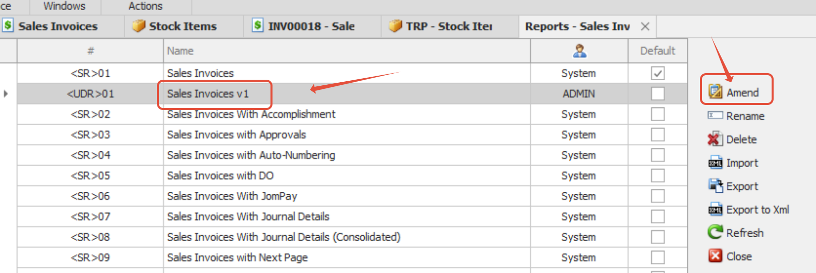
Task: Click the <SR>01 code cell
Action: 90,73
